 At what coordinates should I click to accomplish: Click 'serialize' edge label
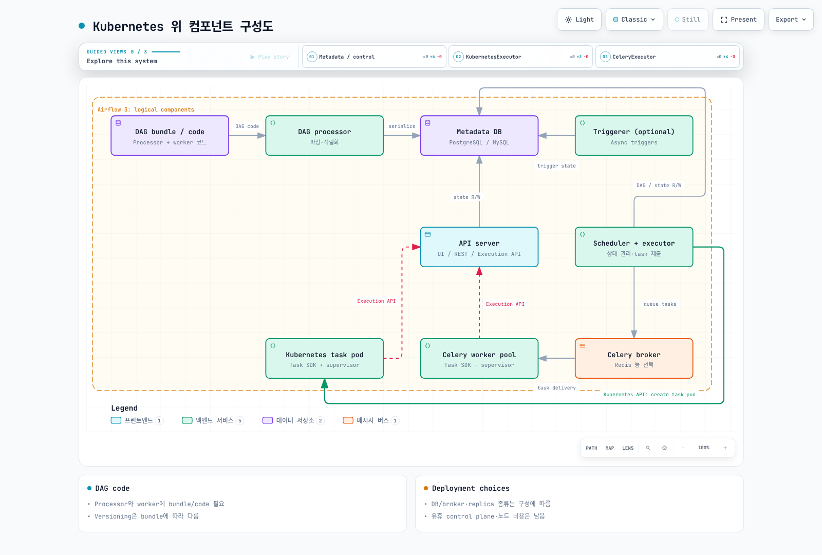pos(402,126)
